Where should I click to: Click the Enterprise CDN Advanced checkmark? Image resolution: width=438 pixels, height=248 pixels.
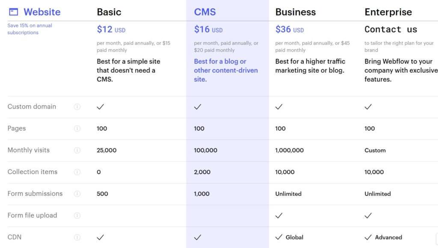click(368, 237)
